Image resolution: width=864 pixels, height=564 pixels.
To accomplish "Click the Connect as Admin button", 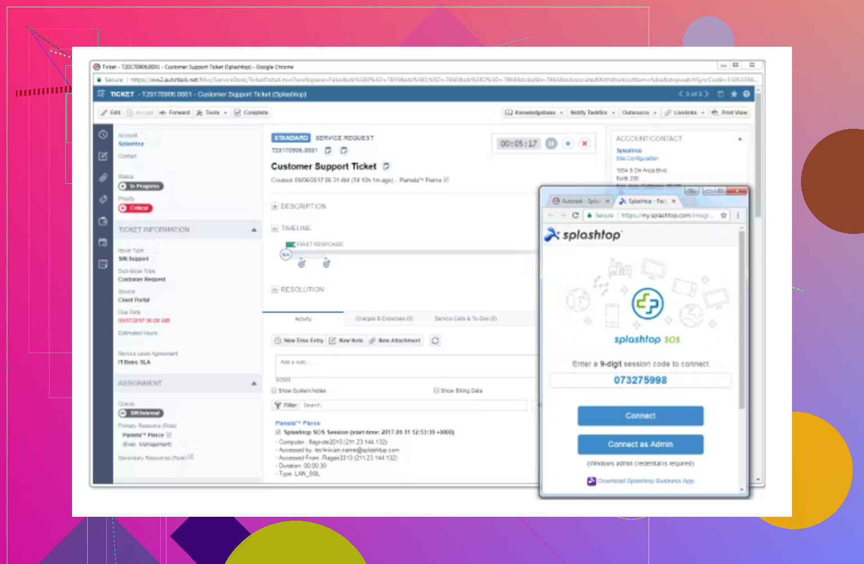I will tap(640, 444).
